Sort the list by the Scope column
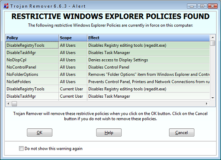The width and height of the screenshot is (221, 160). [x=73, y=38]
